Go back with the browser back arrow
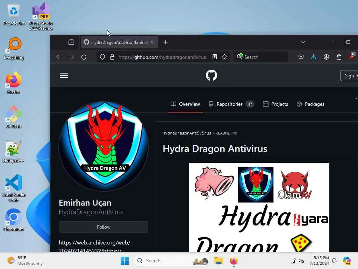 coord(59,57)
